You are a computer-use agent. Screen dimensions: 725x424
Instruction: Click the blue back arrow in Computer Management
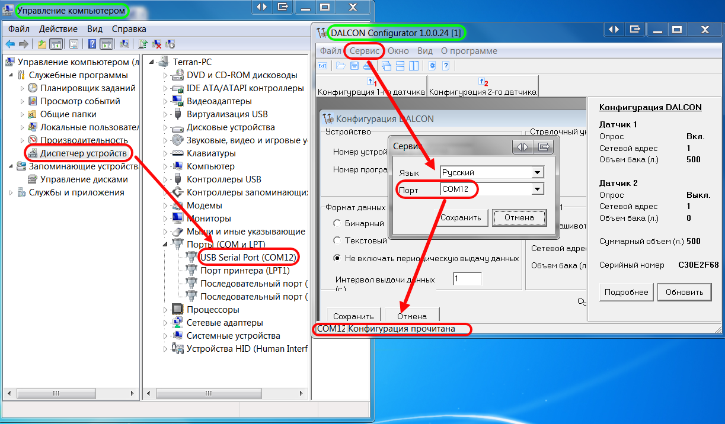(x=10, y=44)
